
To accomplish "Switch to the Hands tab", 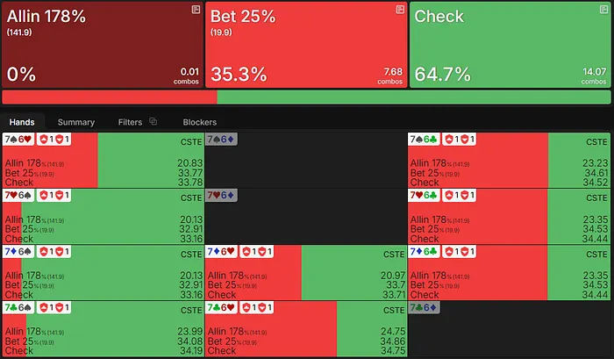I will click(x=20, y=122).
